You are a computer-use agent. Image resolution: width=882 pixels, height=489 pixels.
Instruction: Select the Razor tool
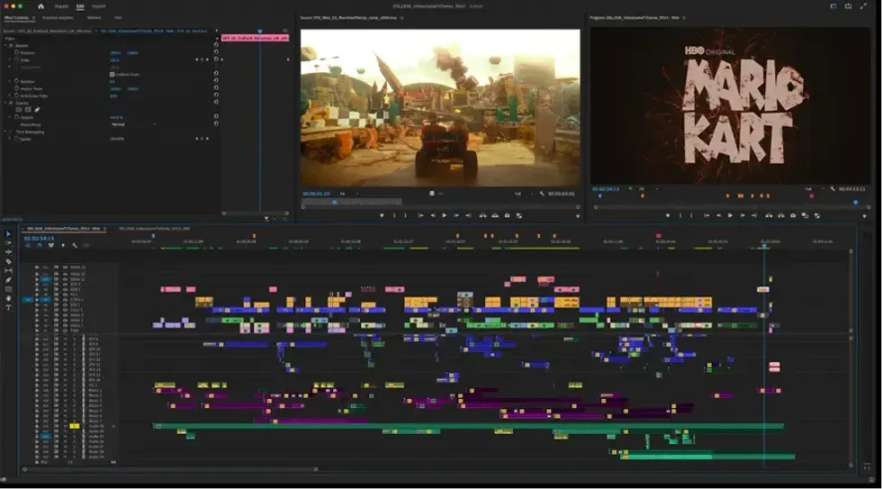[x=8, y=262]
